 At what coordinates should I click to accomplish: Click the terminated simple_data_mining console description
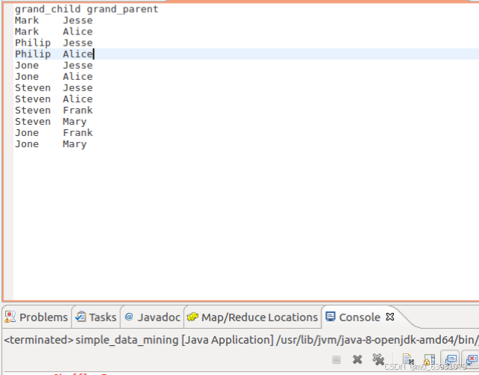(241, 340)
